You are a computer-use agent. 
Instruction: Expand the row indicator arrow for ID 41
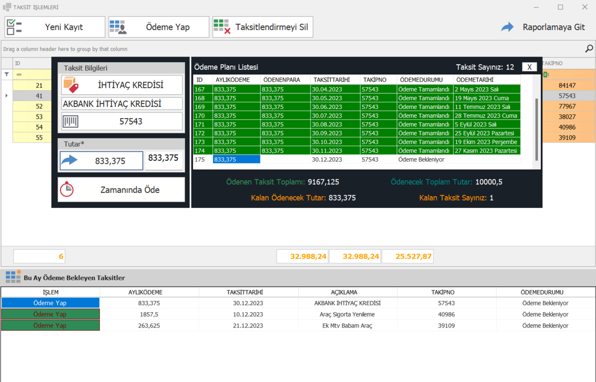pos(7,96)
